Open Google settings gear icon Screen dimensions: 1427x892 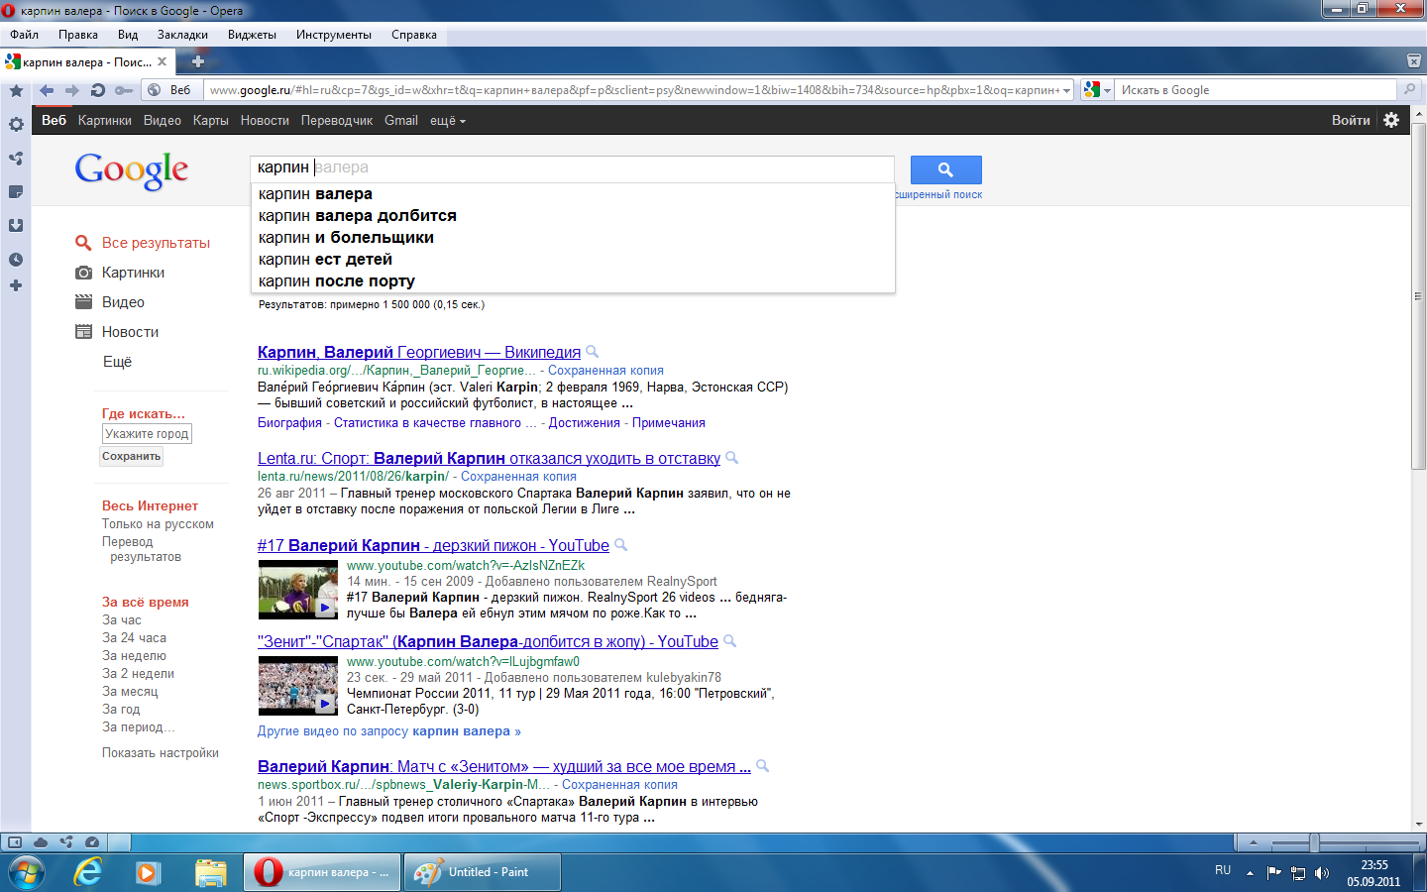click(1391, 120)
